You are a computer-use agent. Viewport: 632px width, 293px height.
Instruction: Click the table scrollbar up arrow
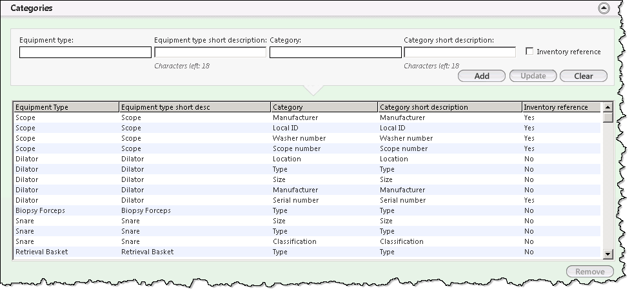[x=607, y=107]
